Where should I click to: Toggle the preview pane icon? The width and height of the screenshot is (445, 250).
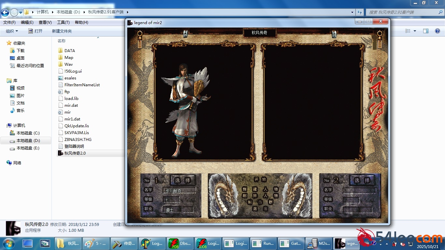tap(426, 31)
